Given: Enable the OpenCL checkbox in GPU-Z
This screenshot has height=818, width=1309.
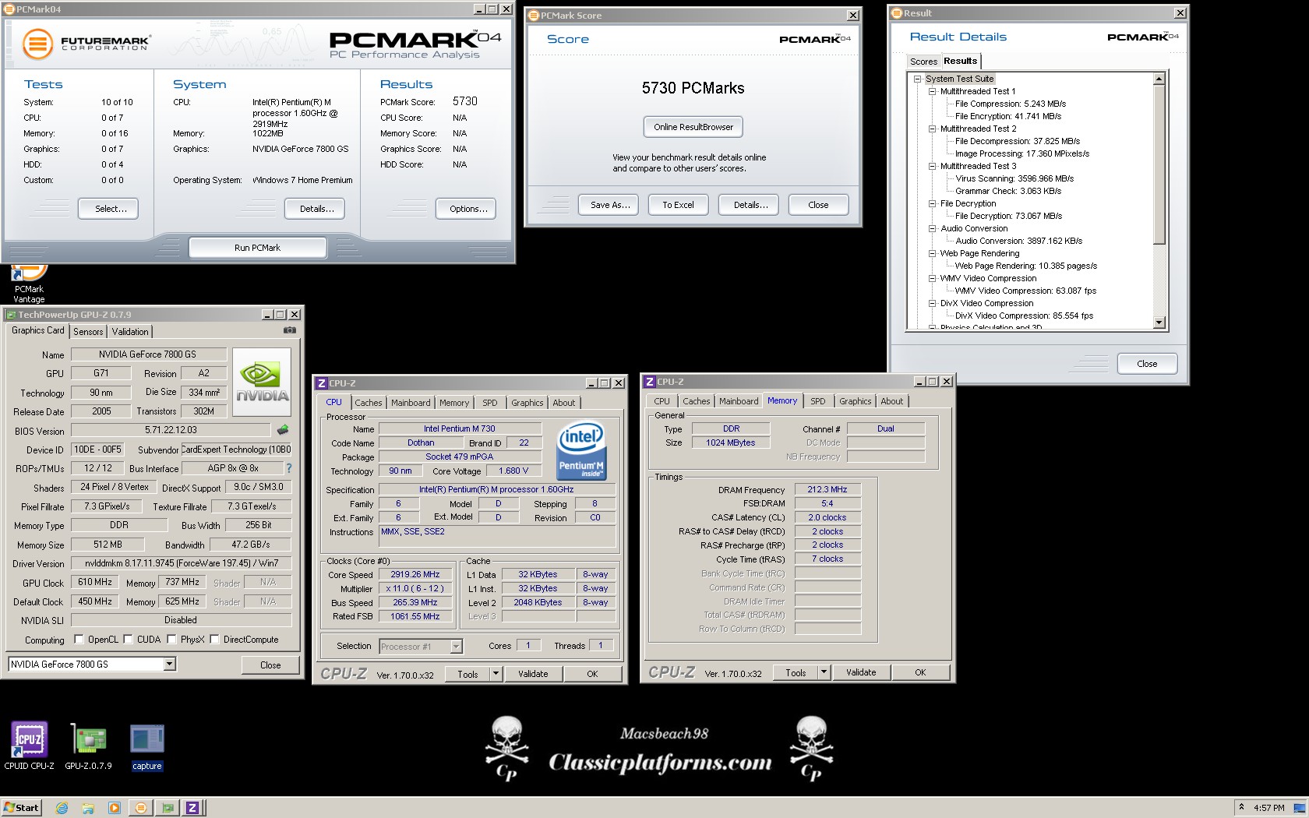Looking at the screenshot, I should 79,640.
